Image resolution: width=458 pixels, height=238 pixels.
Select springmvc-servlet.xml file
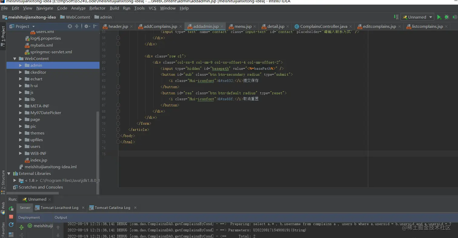[x=48, y=52]
